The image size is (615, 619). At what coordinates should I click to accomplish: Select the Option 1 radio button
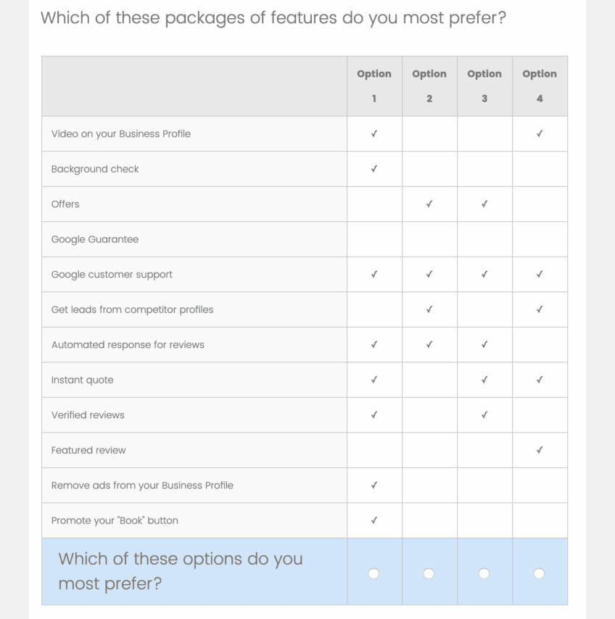click(373, 573)
